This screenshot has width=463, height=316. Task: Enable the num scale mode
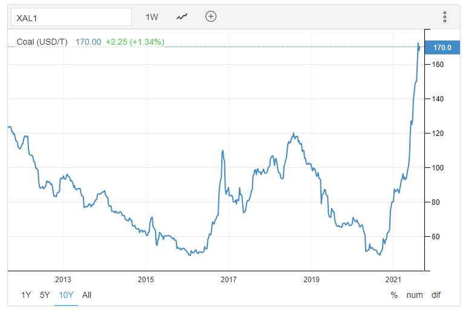click(x=415, y=295)
